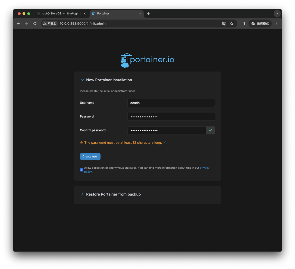Screen dimensions: 295x269
Task: Focus the Password input field
Action: [x=171, y=117]
